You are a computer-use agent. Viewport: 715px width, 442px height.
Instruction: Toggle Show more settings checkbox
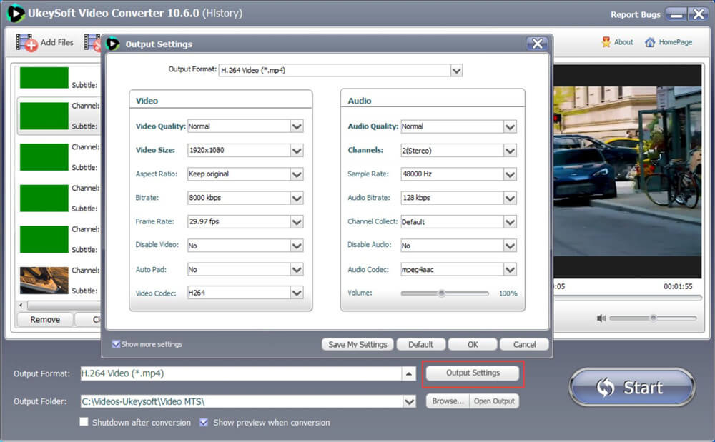(117, 344)
